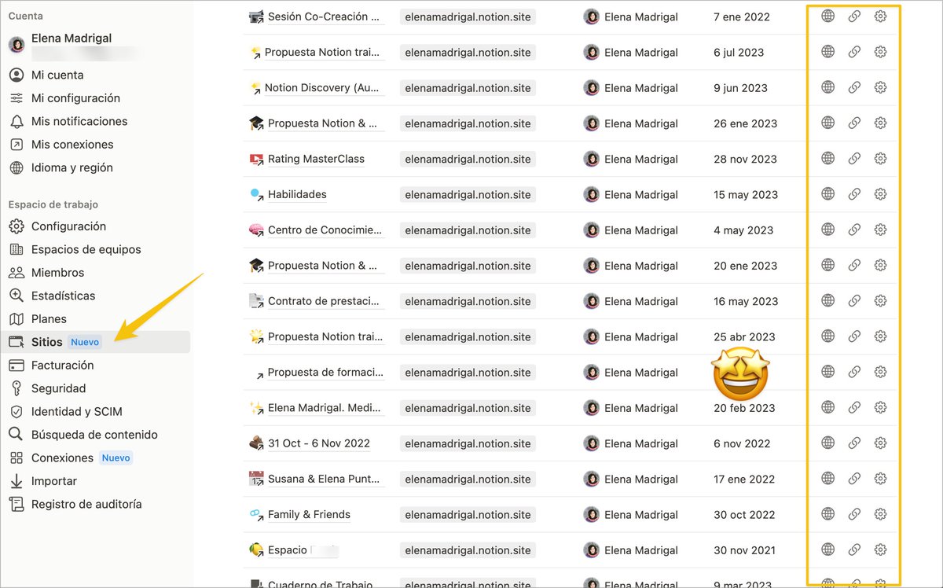Click Elena Madrigal account avatar in sidebar

click(16, 44)
